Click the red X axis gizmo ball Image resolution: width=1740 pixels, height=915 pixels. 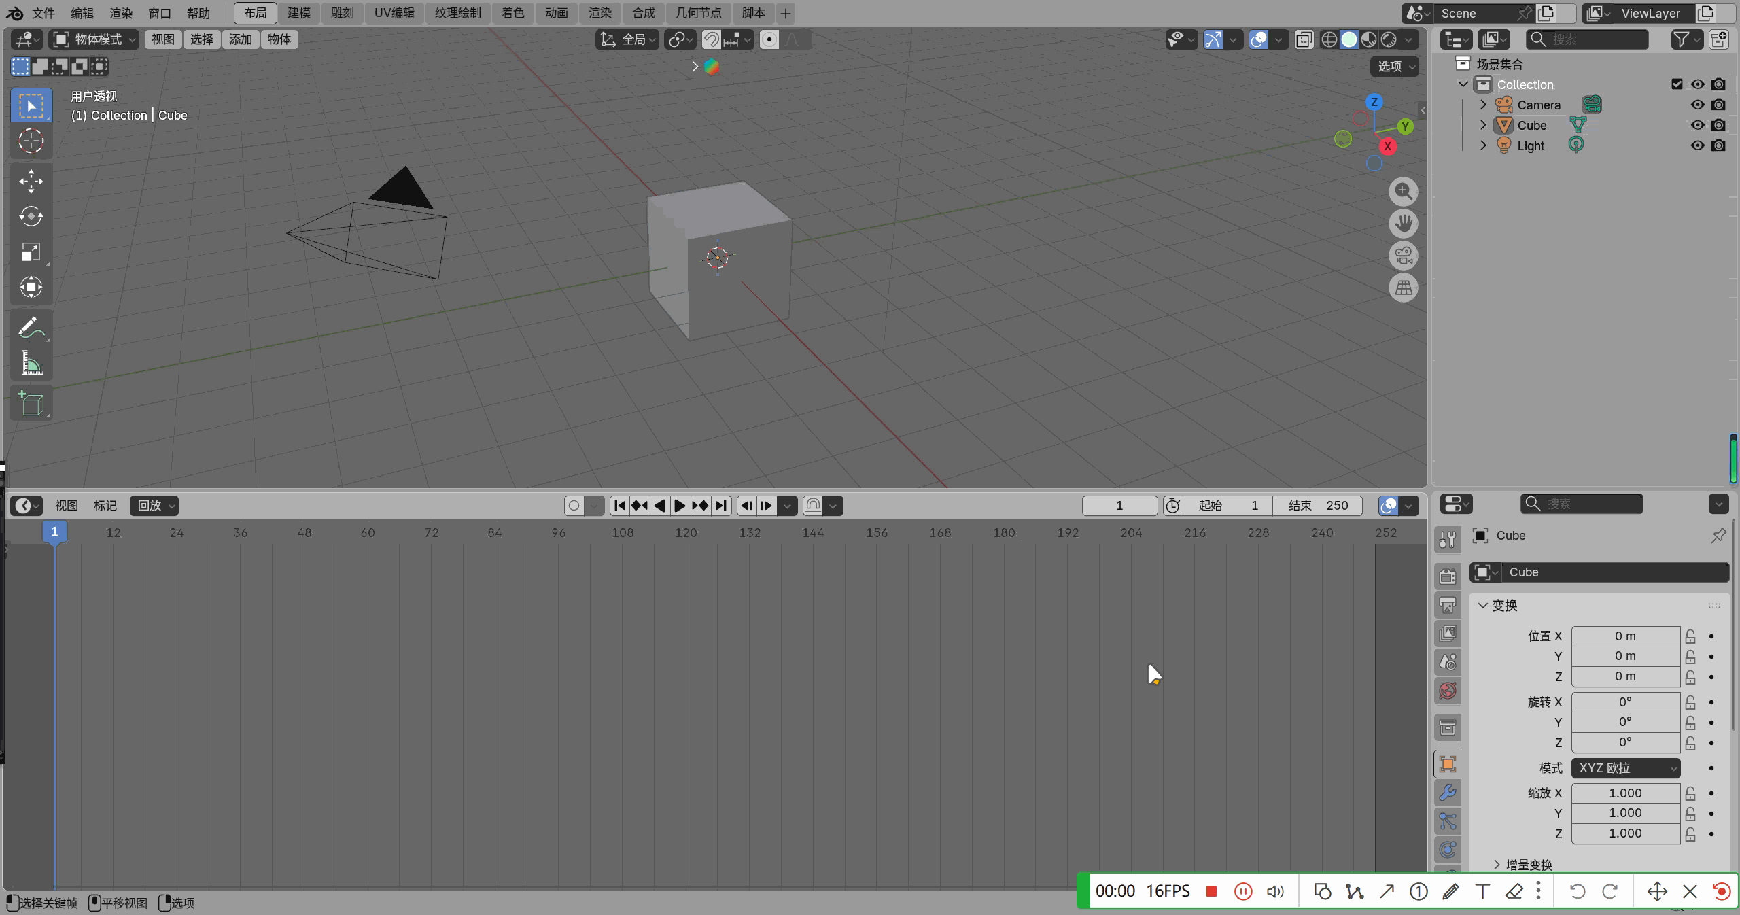pos(1387,146)
